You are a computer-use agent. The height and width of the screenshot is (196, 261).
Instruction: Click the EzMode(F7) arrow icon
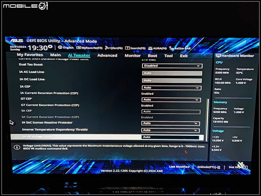[218, 167]
